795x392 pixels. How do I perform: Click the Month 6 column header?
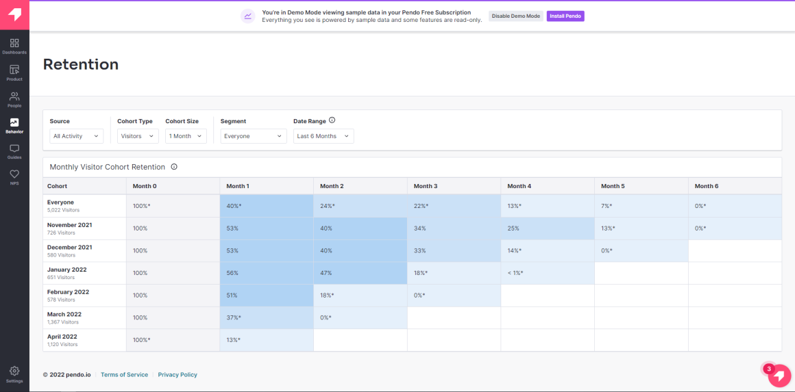click(735, 186)
